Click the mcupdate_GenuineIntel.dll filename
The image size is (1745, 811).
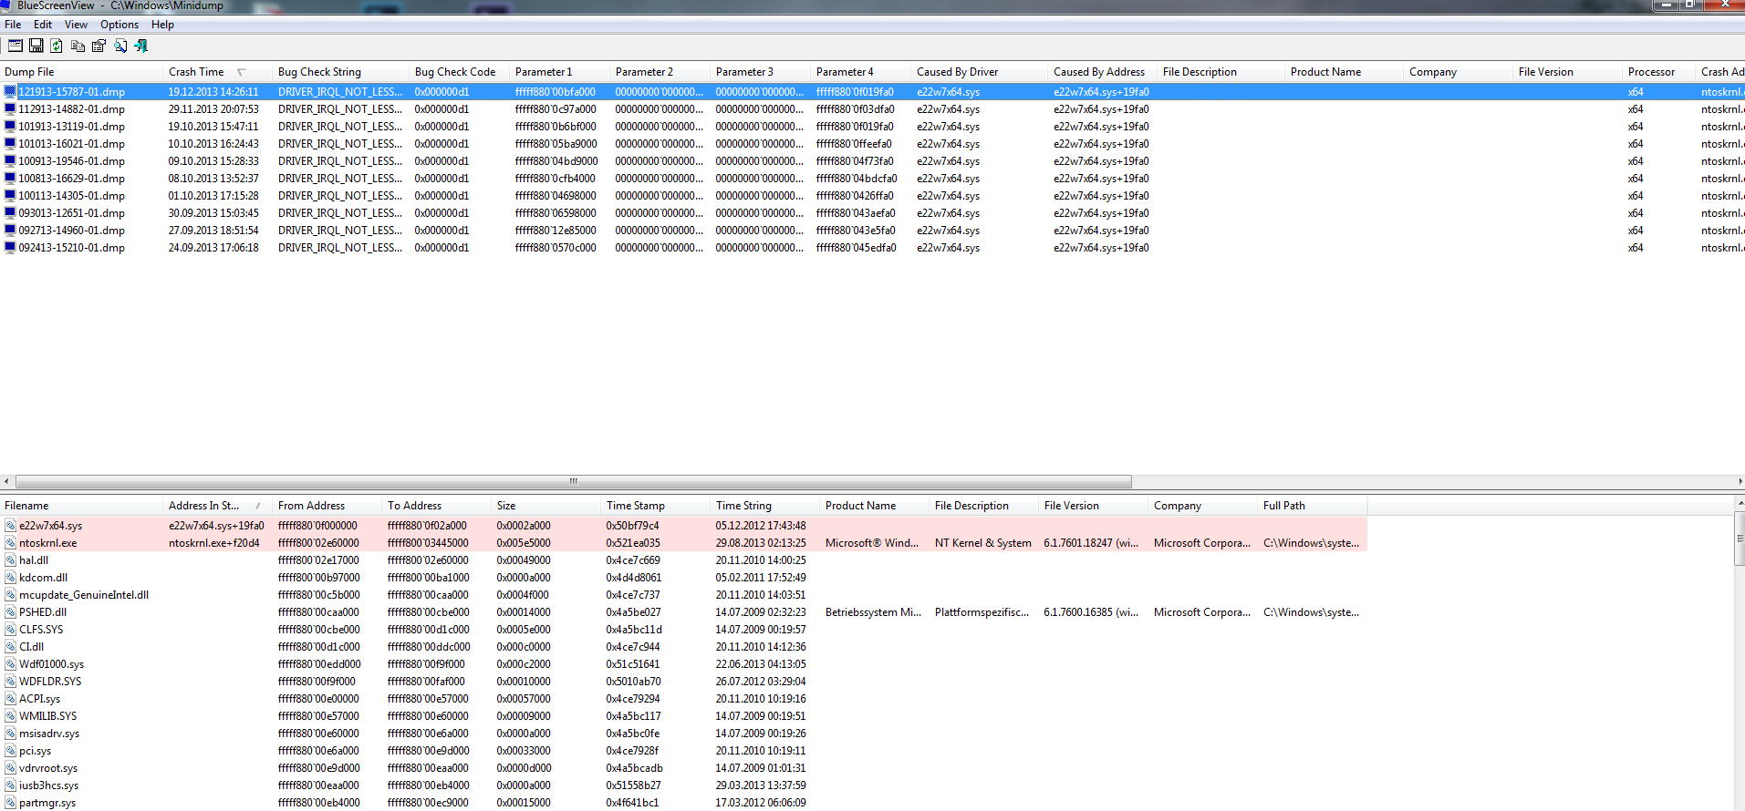coord(84,595)
